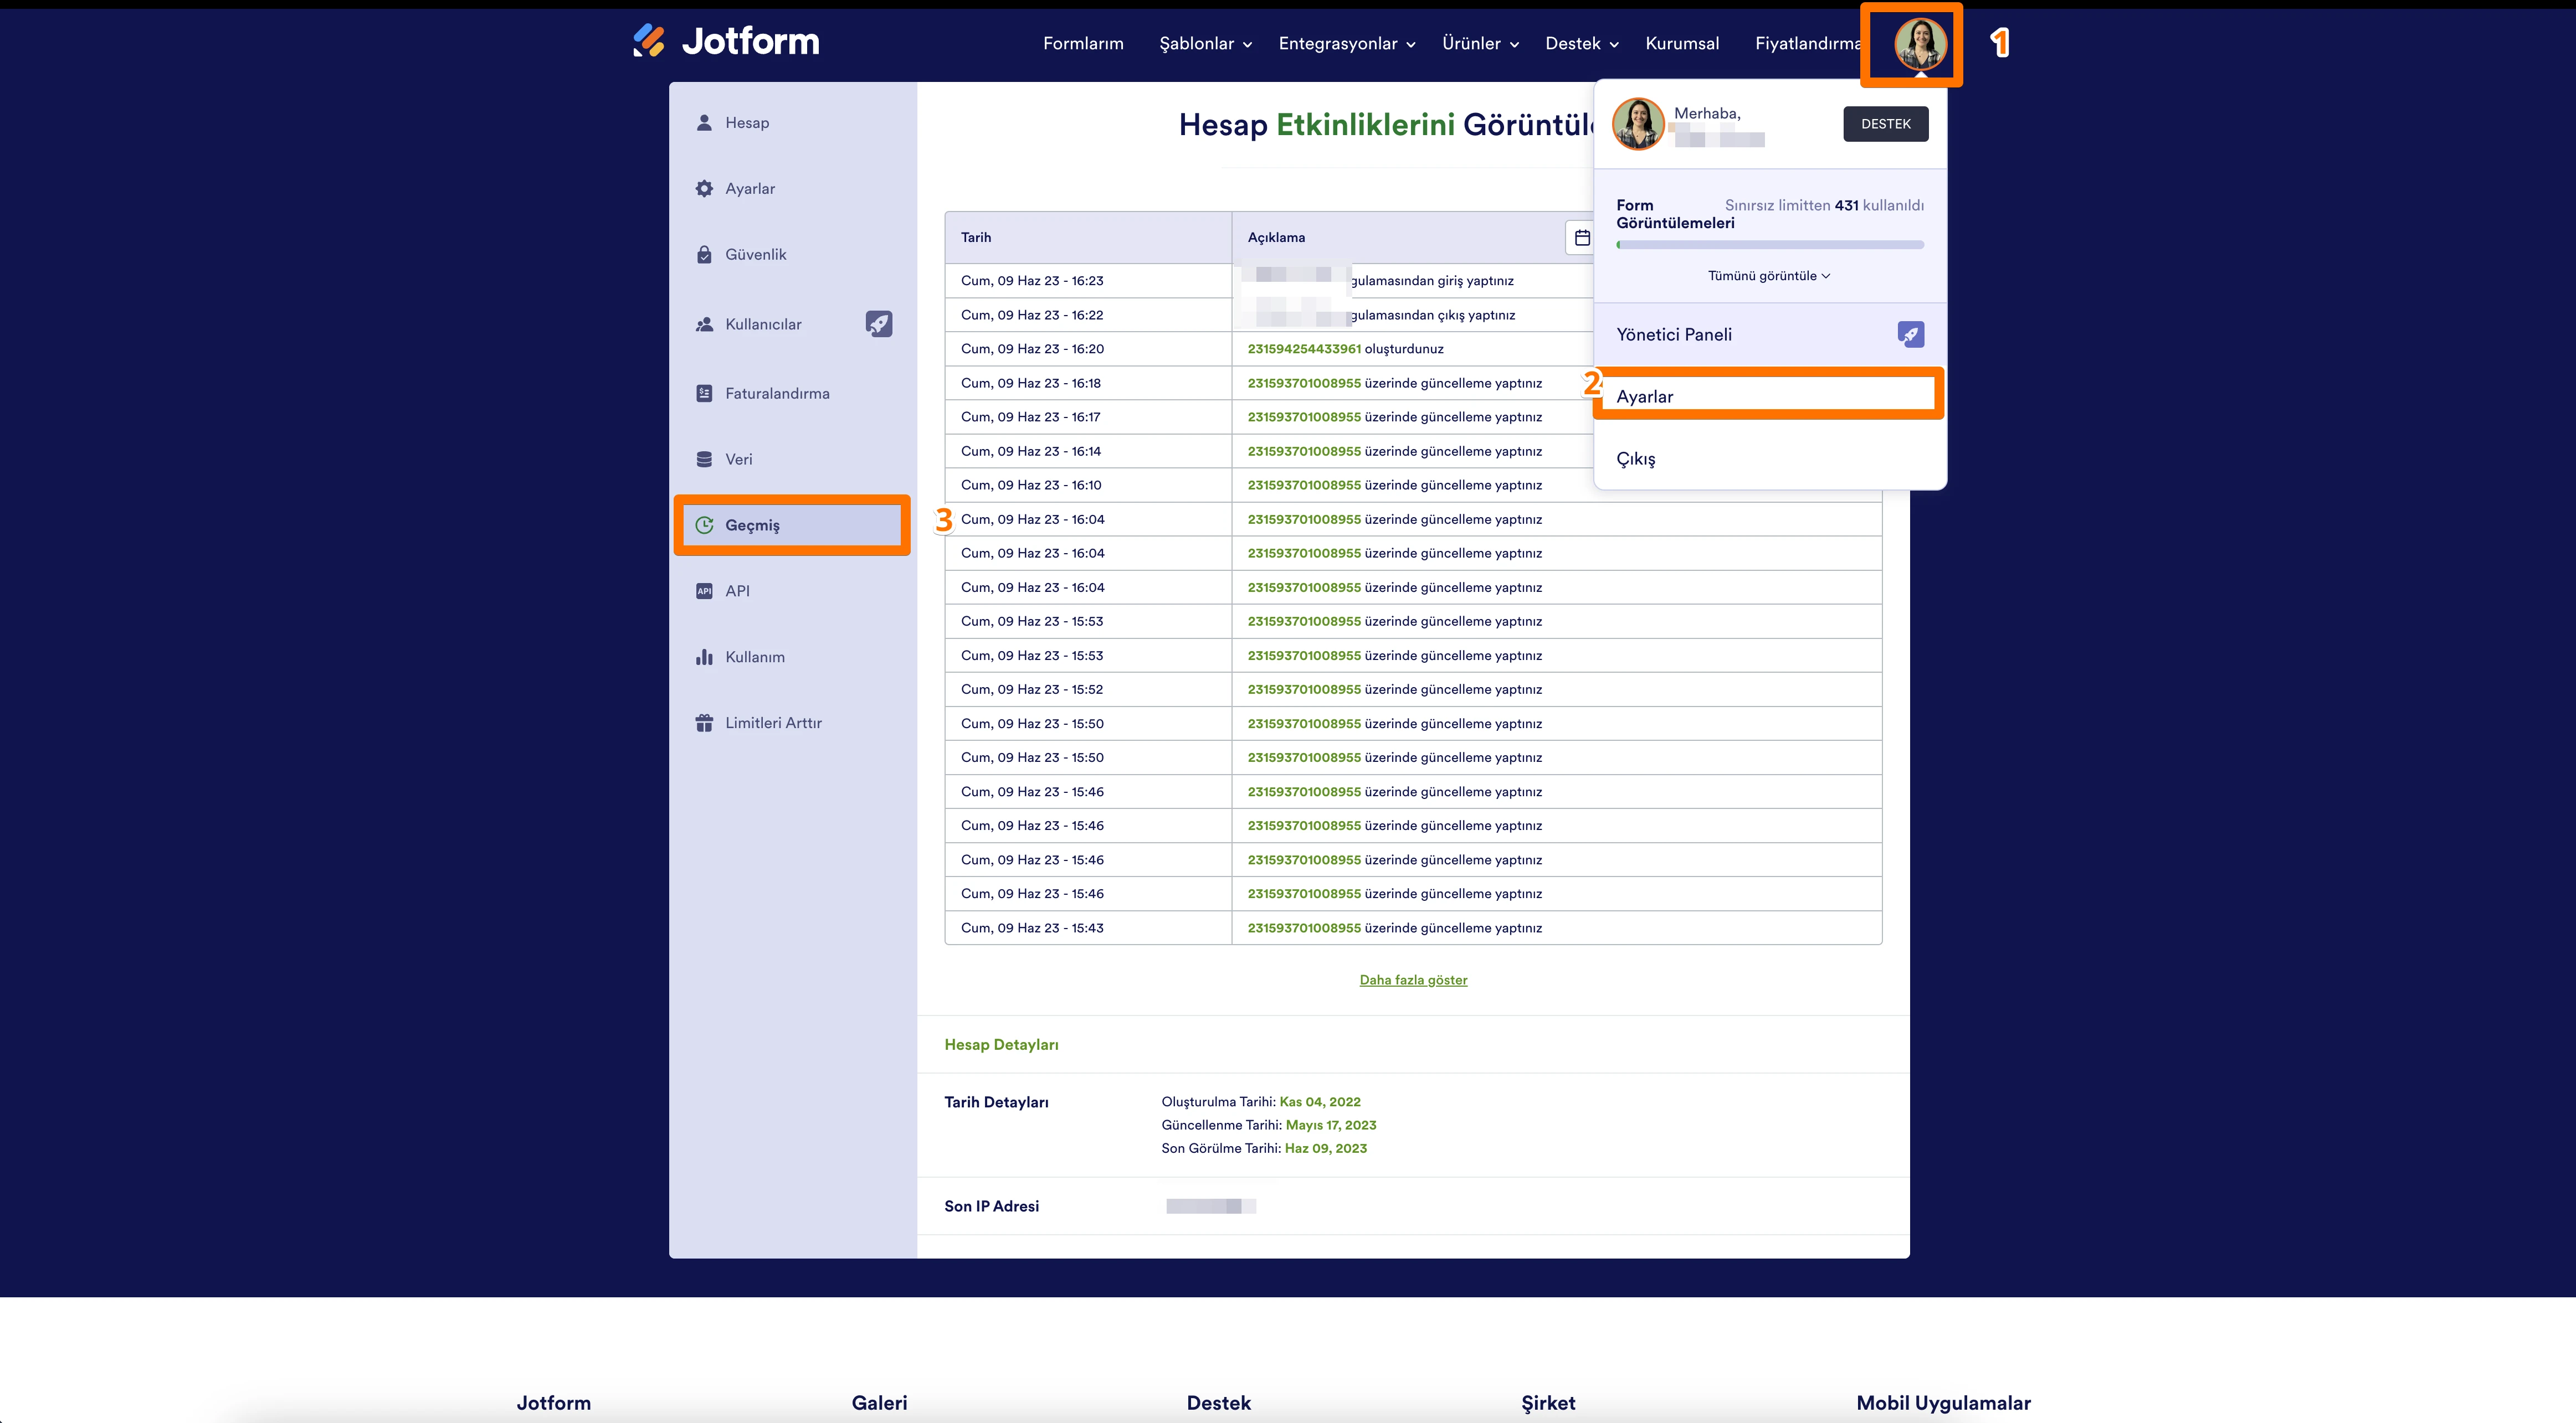Select Formlarım in the top menu
Viewport: 2576px width, 1423px height.
coord(1083,43)
